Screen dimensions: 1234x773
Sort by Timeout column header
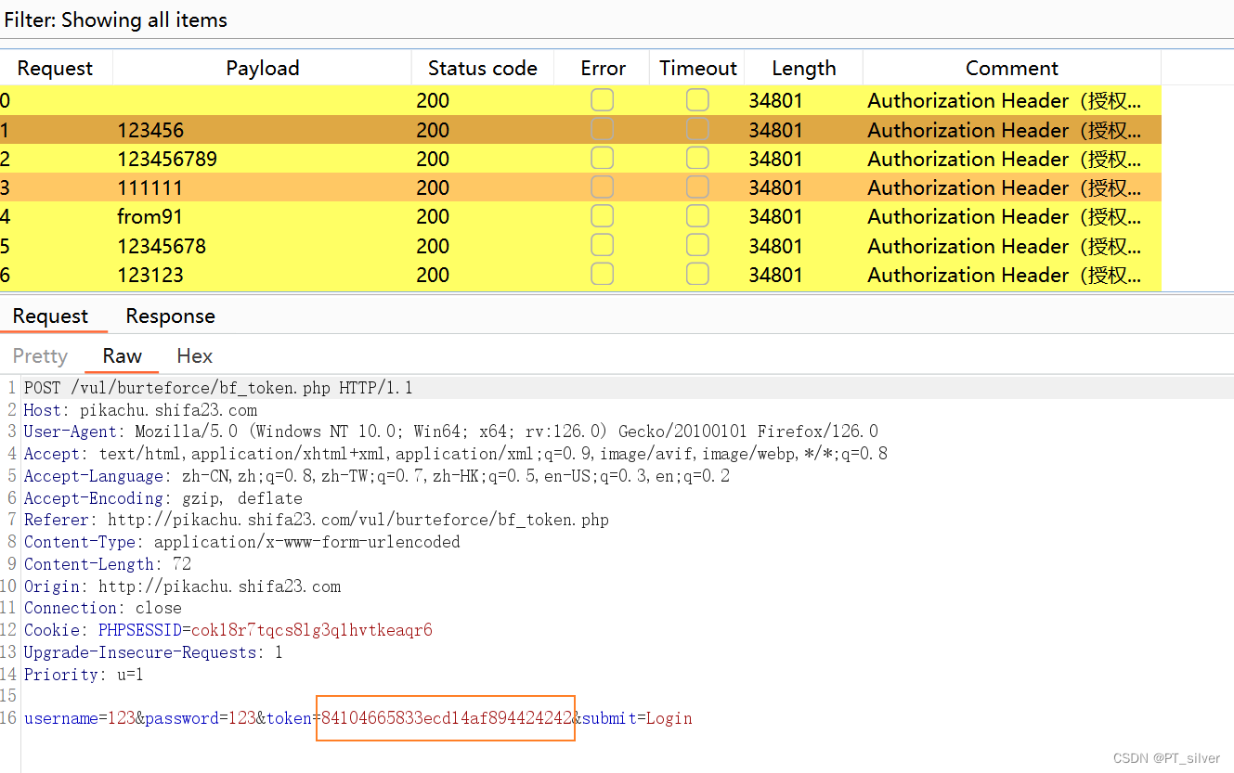(698, 68)
